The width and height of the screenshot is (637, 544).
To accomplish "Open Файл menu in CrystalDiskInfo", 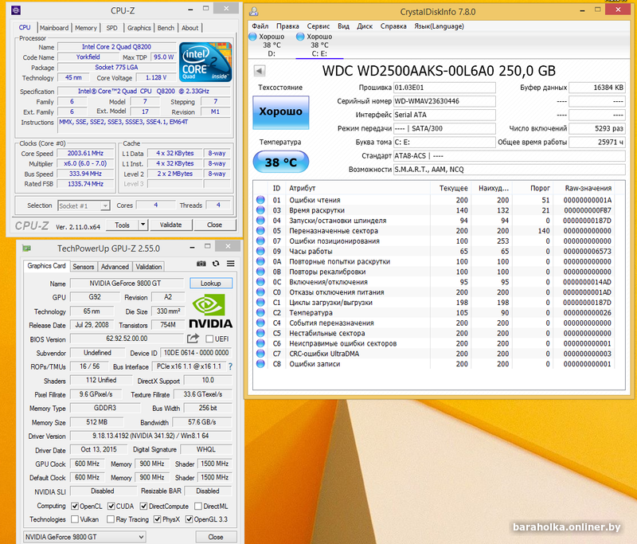I will coord(260,26).
